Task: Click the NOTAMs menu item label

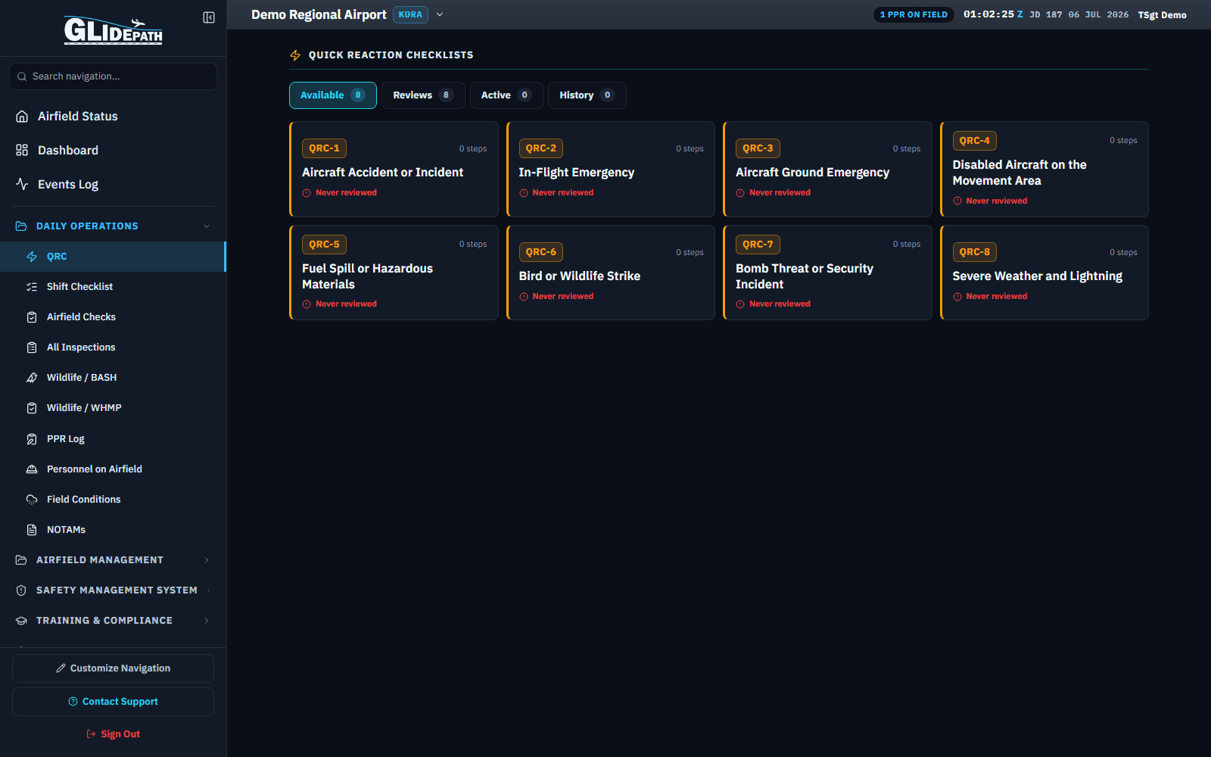Action: point(66,530)
